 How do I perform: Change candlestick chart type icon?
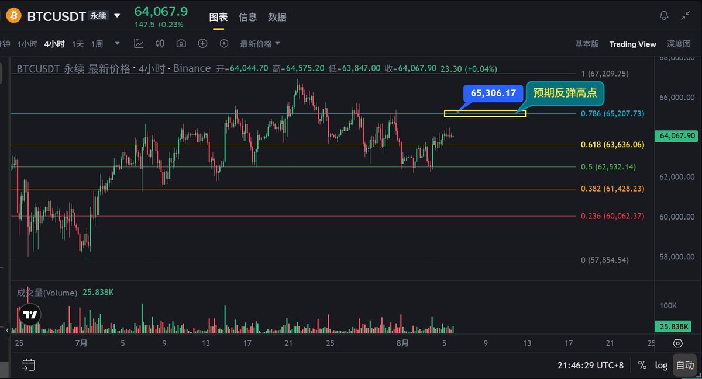(160, 43)
